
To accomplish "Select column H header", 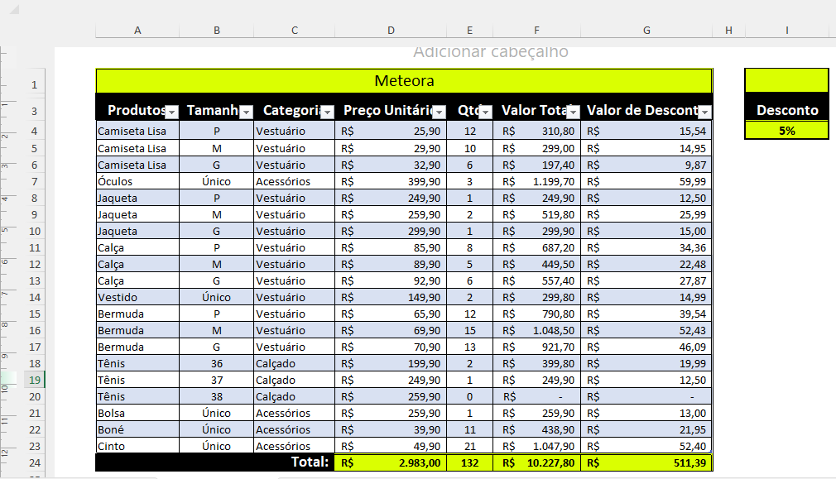I will 728,31.
